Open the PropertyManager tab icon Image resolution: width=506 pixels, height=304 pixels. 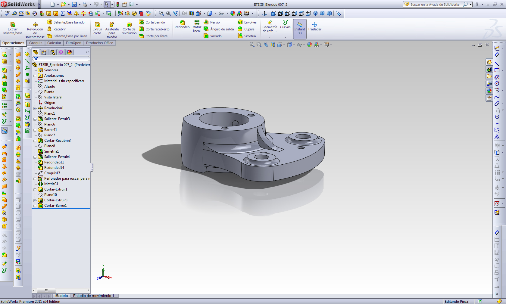(x=44, y=52)
